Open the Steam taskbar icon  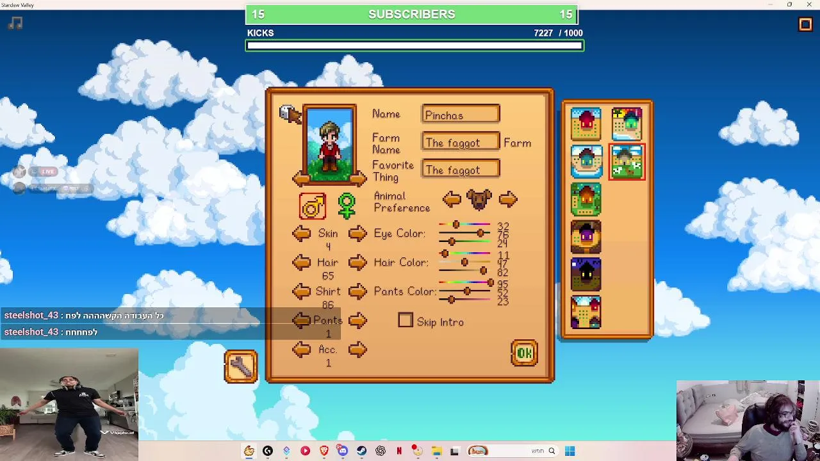point(361,451)
